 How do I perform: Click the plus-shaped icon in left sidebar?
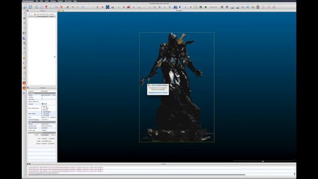coord(24,43)
